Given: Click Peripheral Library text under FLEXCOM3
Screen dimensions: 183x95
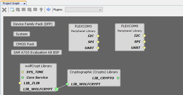Looking at the screenshot, I should pos(83,31).
